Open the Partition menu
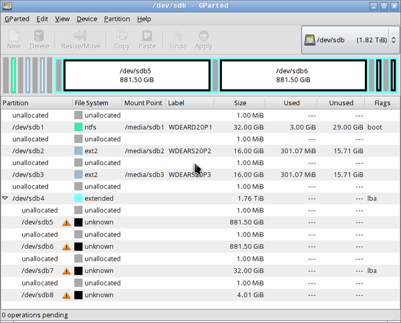This screenshot has height=323, width=401. pyautogui.click(x=117, y=19)
